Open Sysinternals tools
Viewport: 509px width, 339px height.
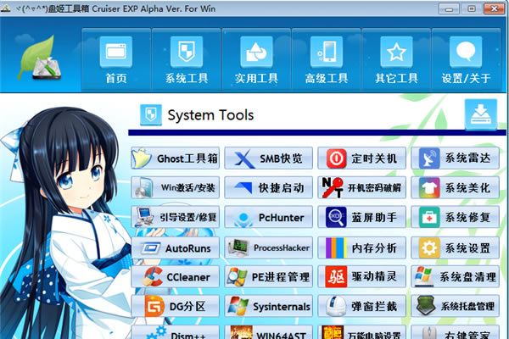[x=268, y=306]
